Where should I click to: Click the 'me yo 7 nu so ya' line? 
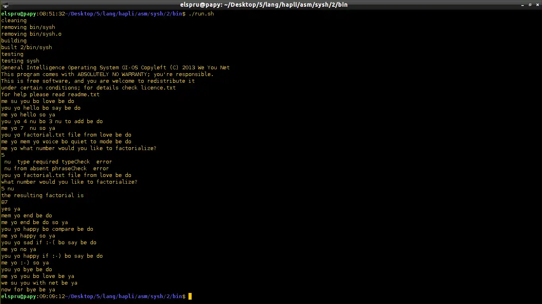coord(28,128)
